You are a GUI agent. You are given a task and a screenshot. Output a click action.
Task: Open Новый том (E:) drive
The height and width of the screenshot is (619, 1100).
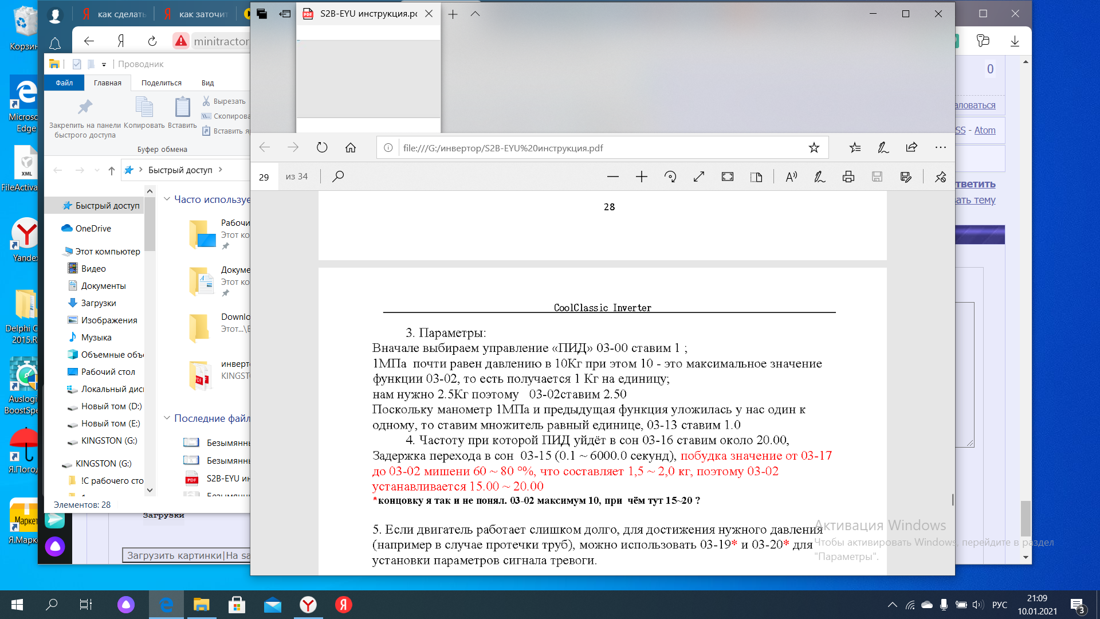[x=104, y=424]
